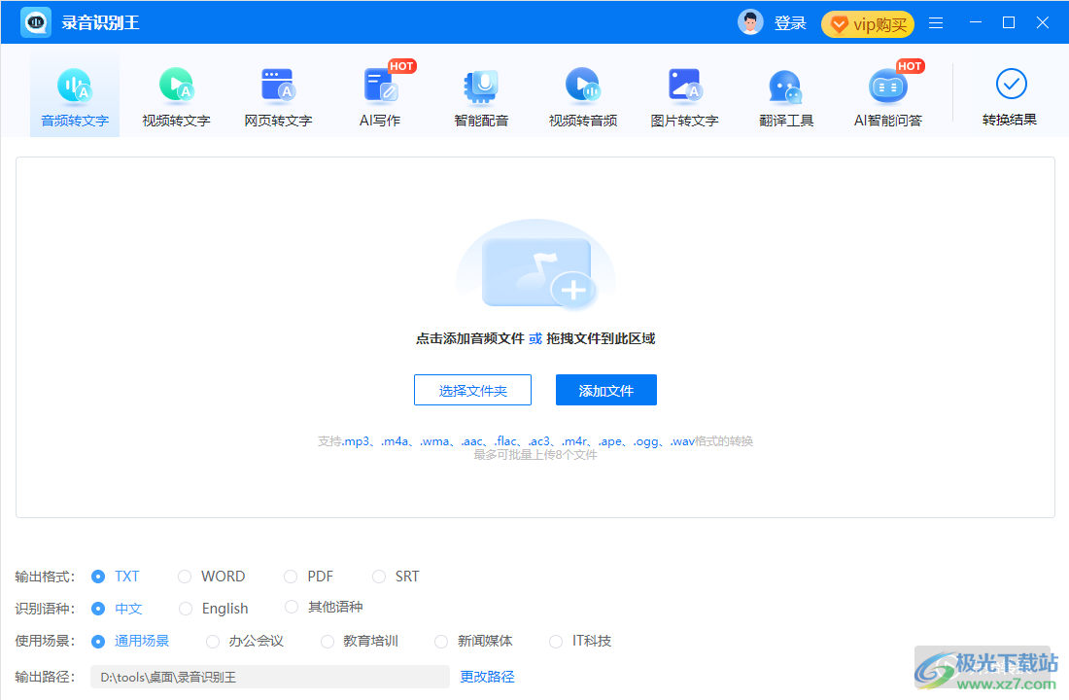Open the AI写作 feature
This screenshot has width=1069, height=700.
379,92
